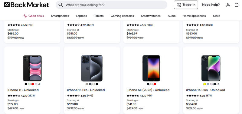Open the iPhone 15 Pro product image
Screen dimensions: 242x114
(x=92, y=68)
